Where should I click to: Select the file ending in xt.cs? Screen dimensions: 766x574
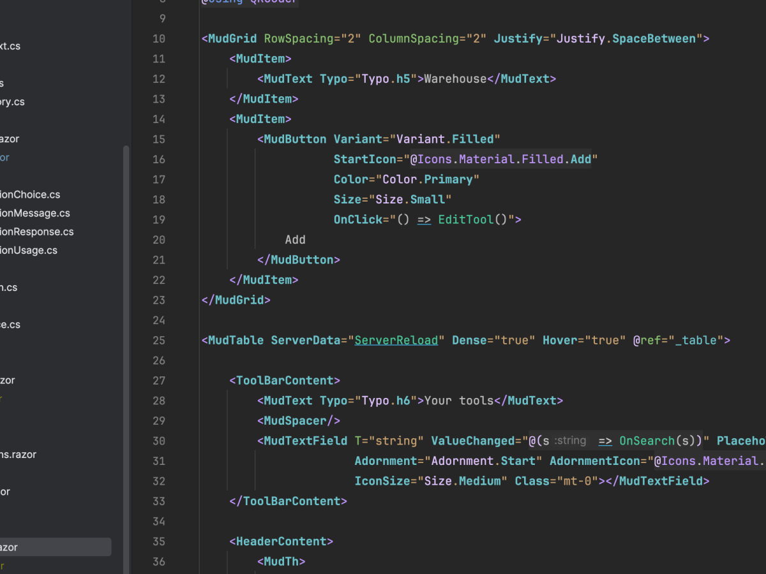[10, 46]
